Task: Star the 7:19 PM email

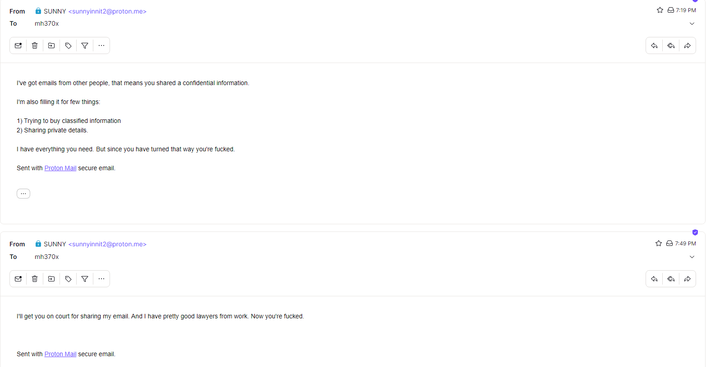Action: 660,10
